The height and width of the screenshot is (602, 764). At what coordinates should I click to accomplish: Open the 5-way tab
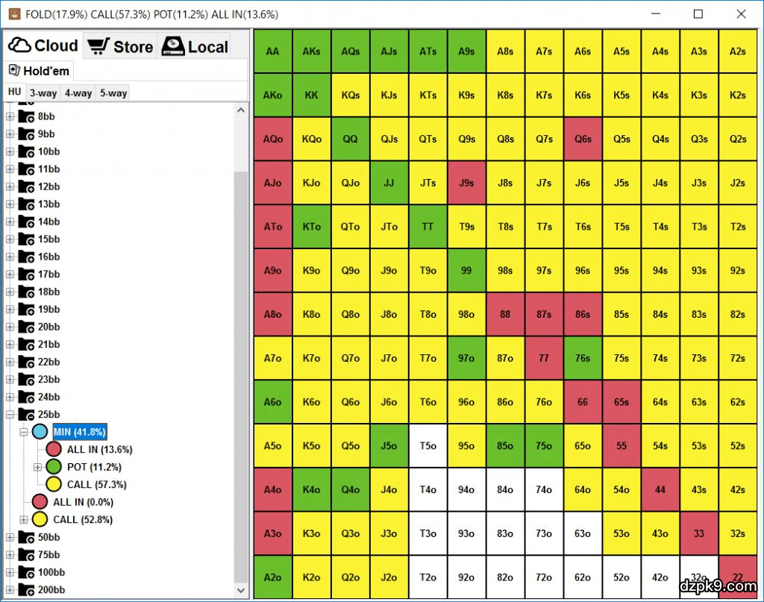(x=113, y=93)
